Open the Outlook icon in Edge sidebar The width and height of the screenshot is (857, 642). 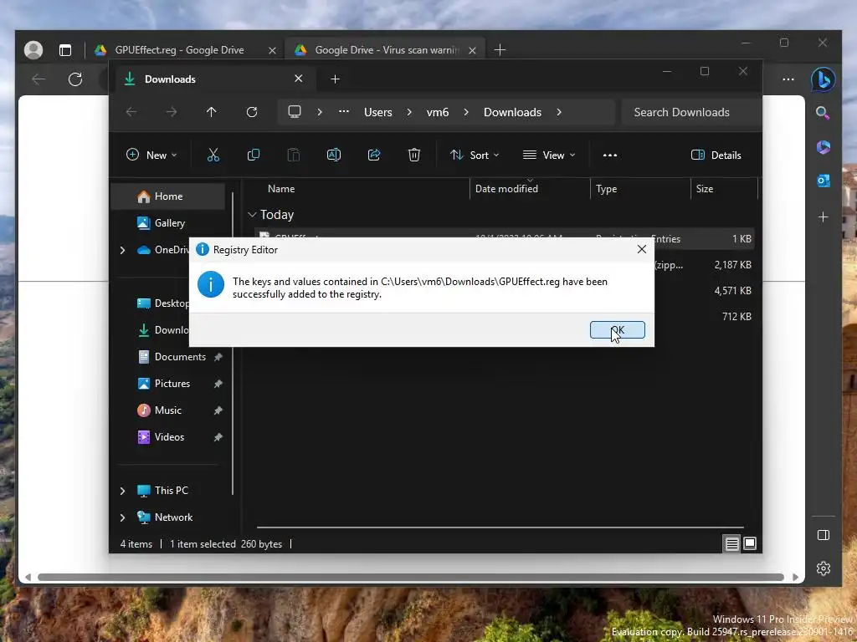[824, 181]
